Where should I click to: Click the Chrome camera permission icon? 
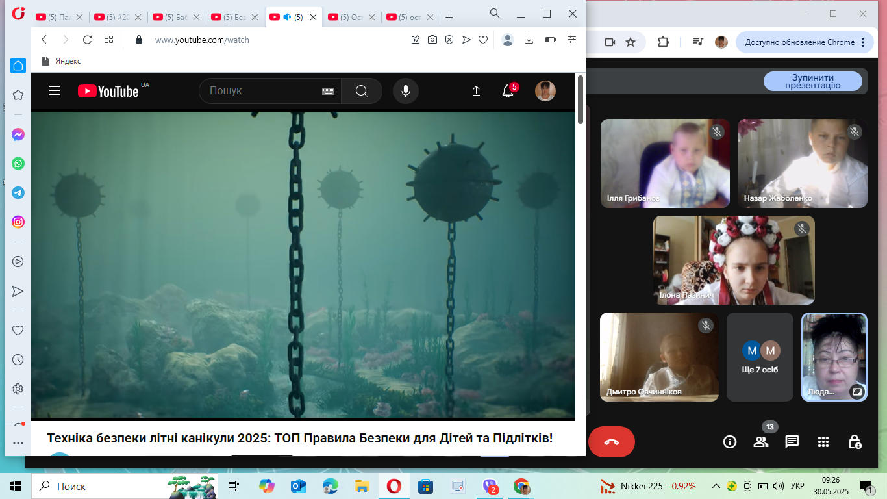click(x=610, y=42)
